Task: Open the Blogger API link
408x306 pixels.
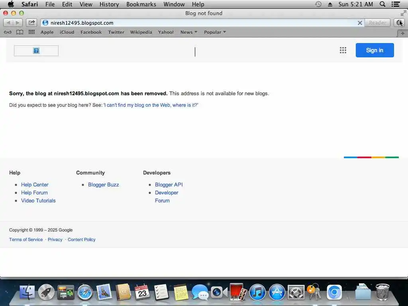Action: [169, 185]
